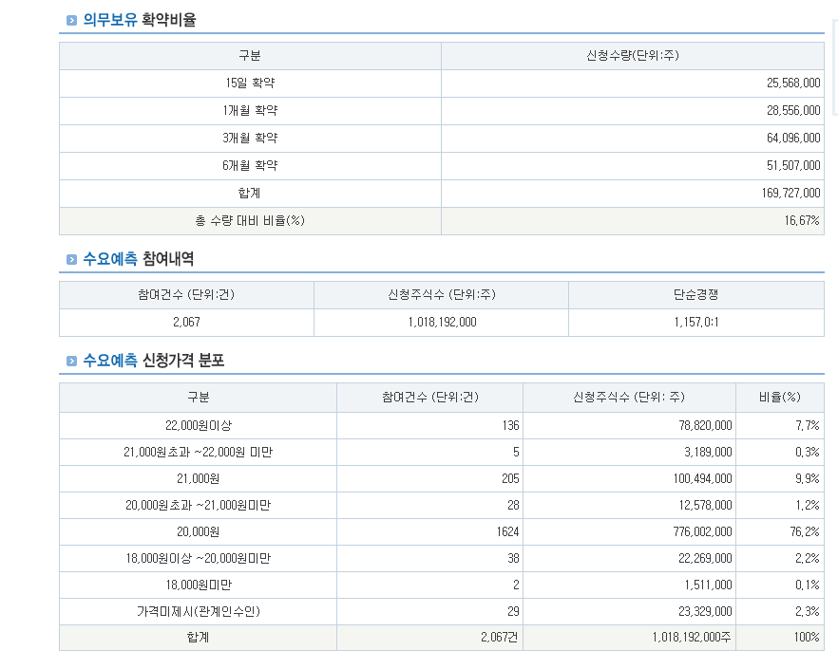Select the 가격미제시(관계인수인) row

tap(198, 611)
